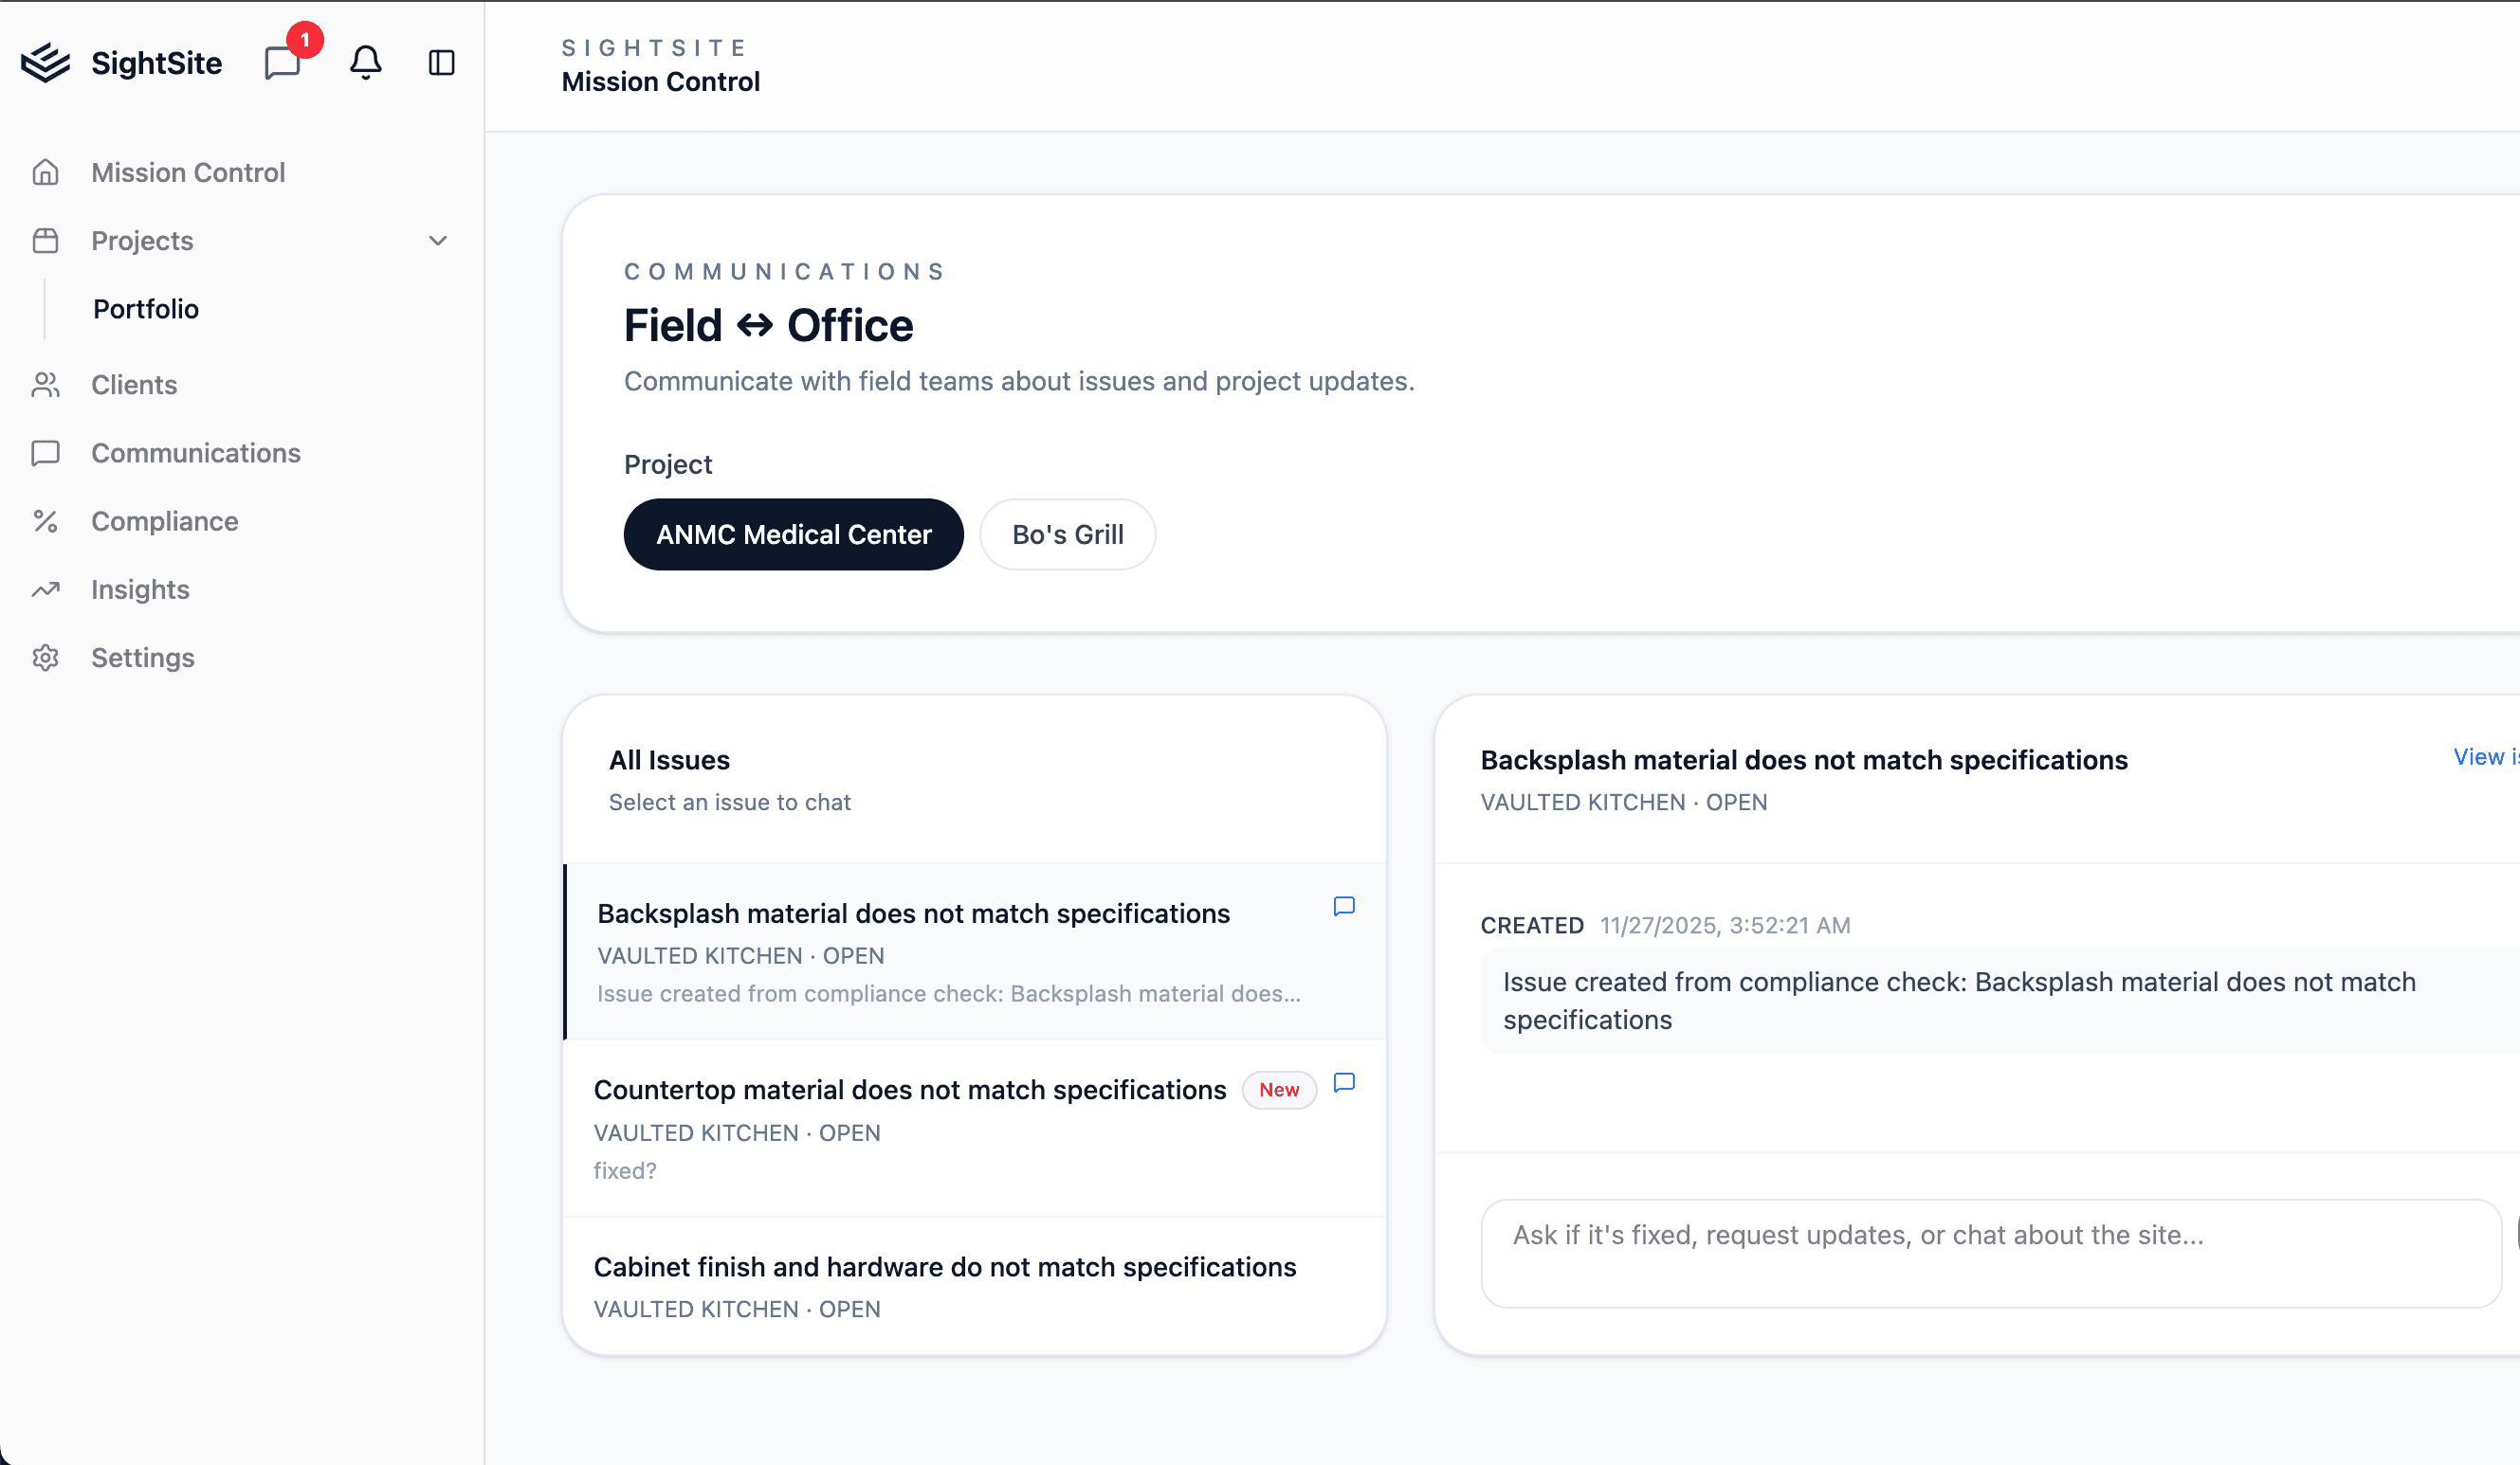
Task: Switch project to Bo's Grill
Action: 1067,534
